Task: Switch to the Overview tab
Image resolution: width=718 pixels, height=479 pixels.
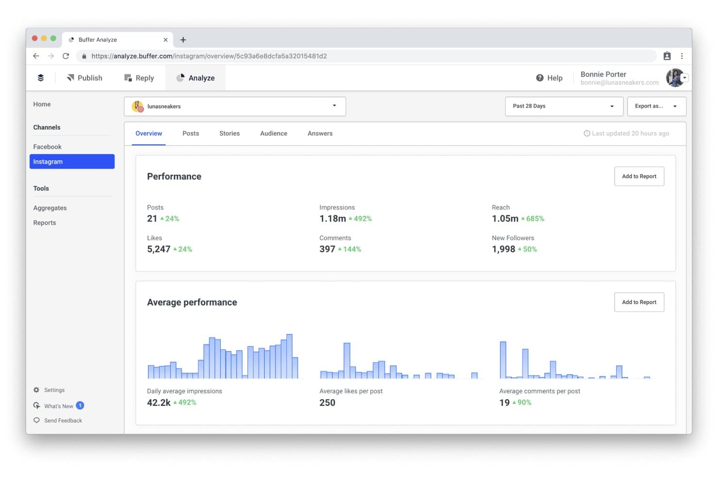Action: click(148, 133)
